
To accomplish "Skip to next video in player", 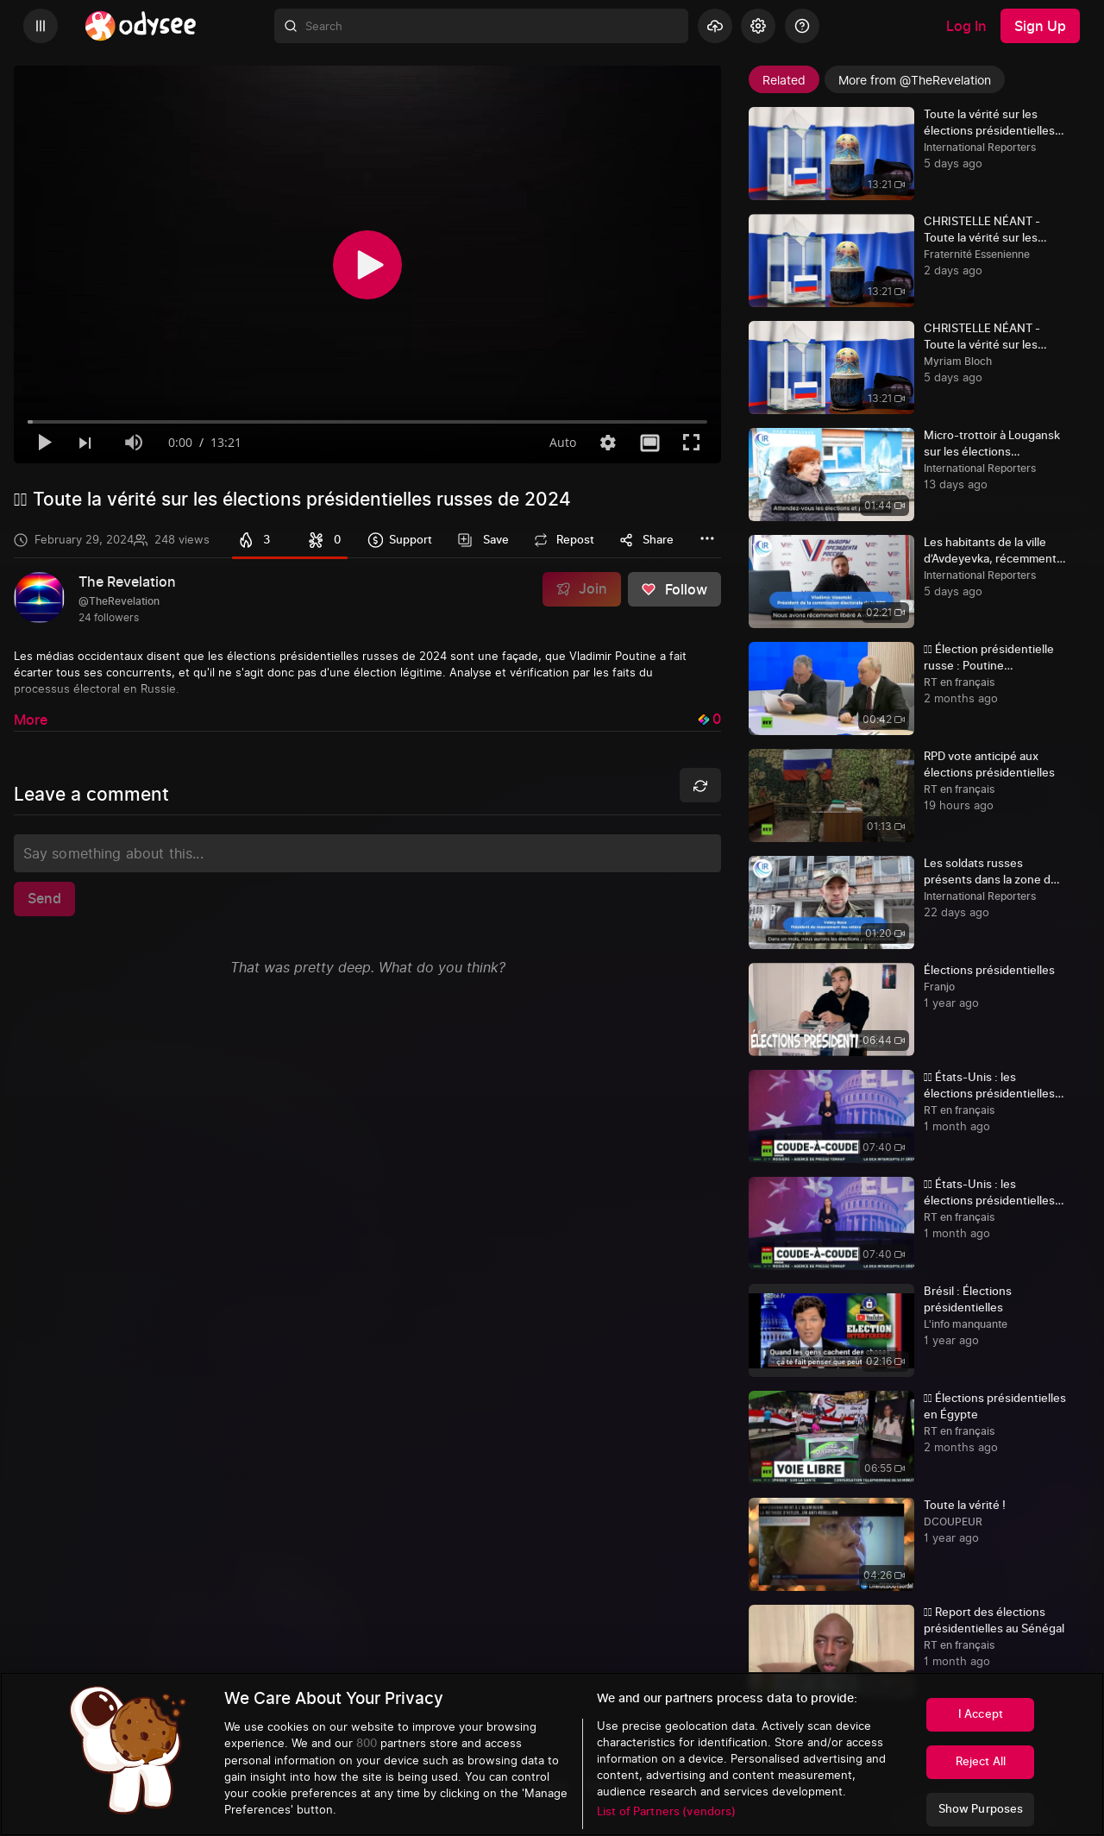I will pyautogui.click(x=85, y=443).
